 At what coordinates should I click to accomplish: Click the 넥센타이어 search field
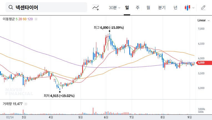tap(46, 7)
